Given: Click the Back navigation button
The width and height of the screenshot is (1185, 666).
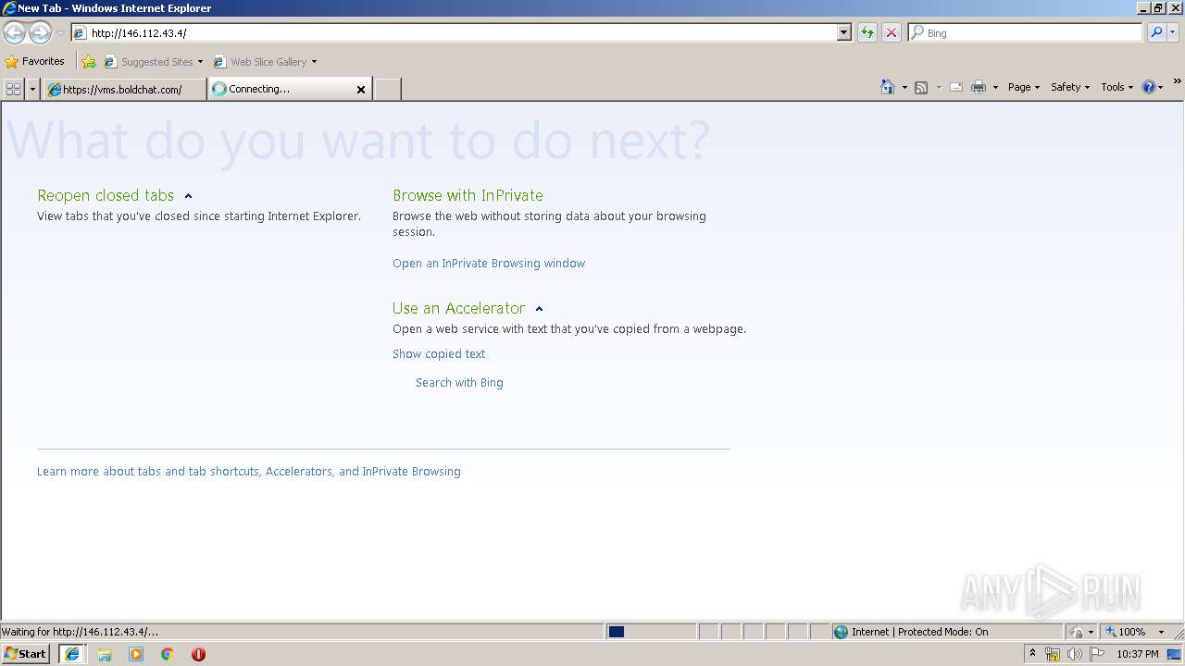Looking at the screenshot, I should [14, 33].
